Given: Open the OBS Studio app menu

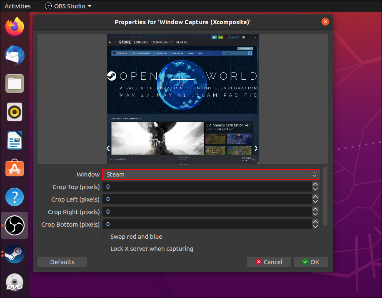Looking at the screenshot, I should point(68,6).
